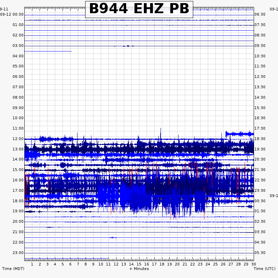Click the 18:00 MDT row label
The width and height of the screenshot is (278, 278).
18,201
